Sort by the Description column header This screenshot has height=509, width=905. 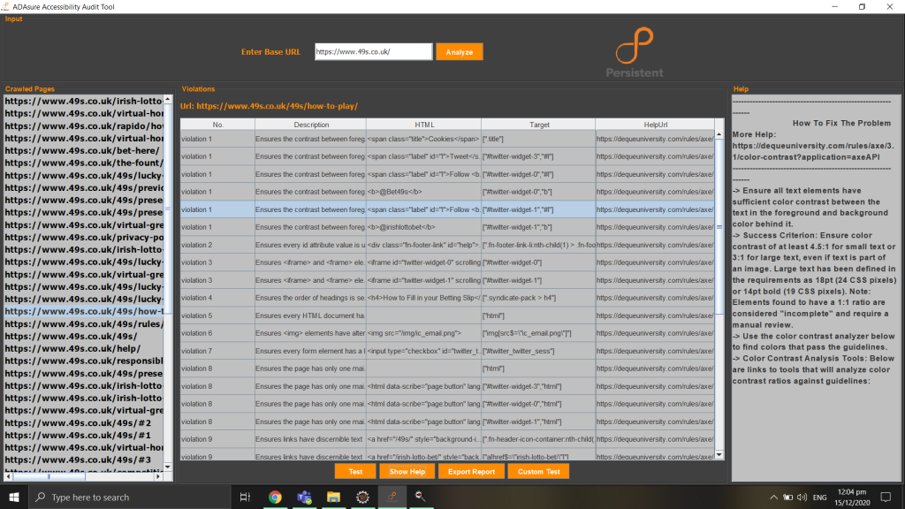click(x=310, y=125)
